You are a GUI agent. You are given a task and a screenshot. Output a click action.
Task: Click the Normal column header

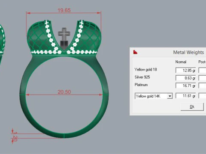pyautogui.click(x=181, y=62)
